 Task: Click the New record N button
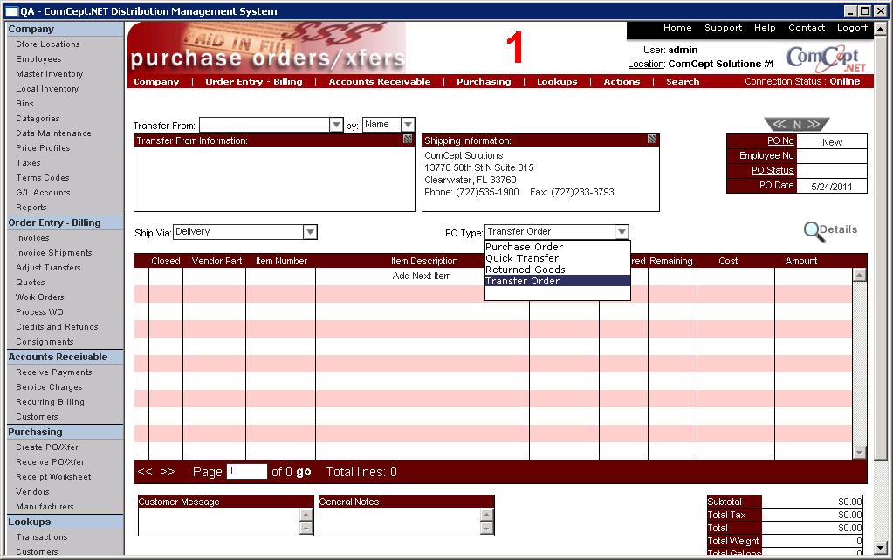point(796,125)
